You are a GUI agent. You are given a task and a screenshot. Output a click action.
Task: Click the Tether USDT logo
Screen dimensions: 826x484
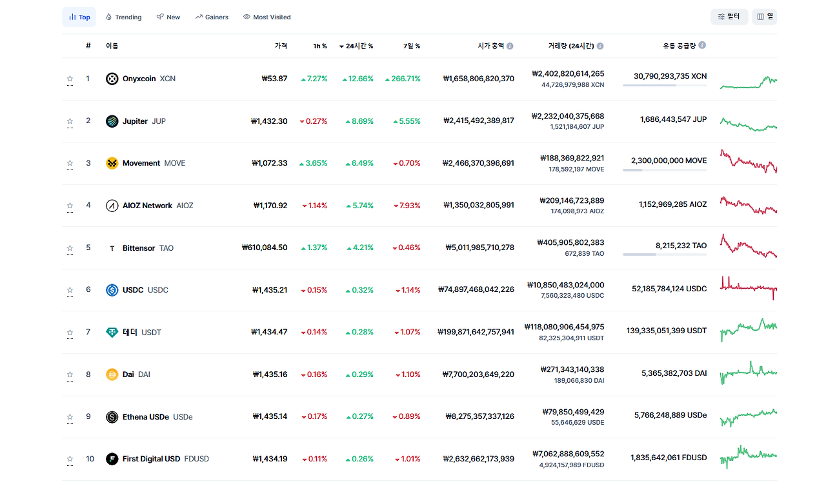click(112, 333)
